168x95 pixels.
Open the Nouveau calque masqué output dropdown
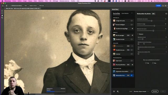point(141,92)
